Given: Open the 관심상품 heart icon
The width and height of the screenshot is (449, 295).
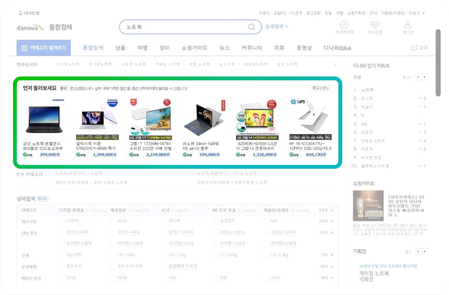Looking at the screenshot, I should click(x=375, y=25).
